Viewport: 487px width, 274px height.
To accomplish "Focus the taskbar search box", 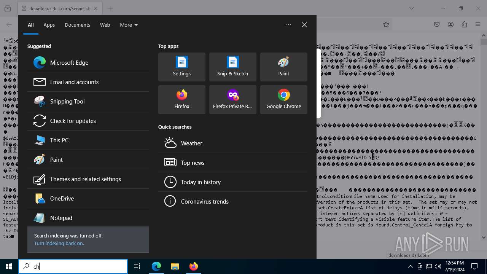I will coord(73,266).
